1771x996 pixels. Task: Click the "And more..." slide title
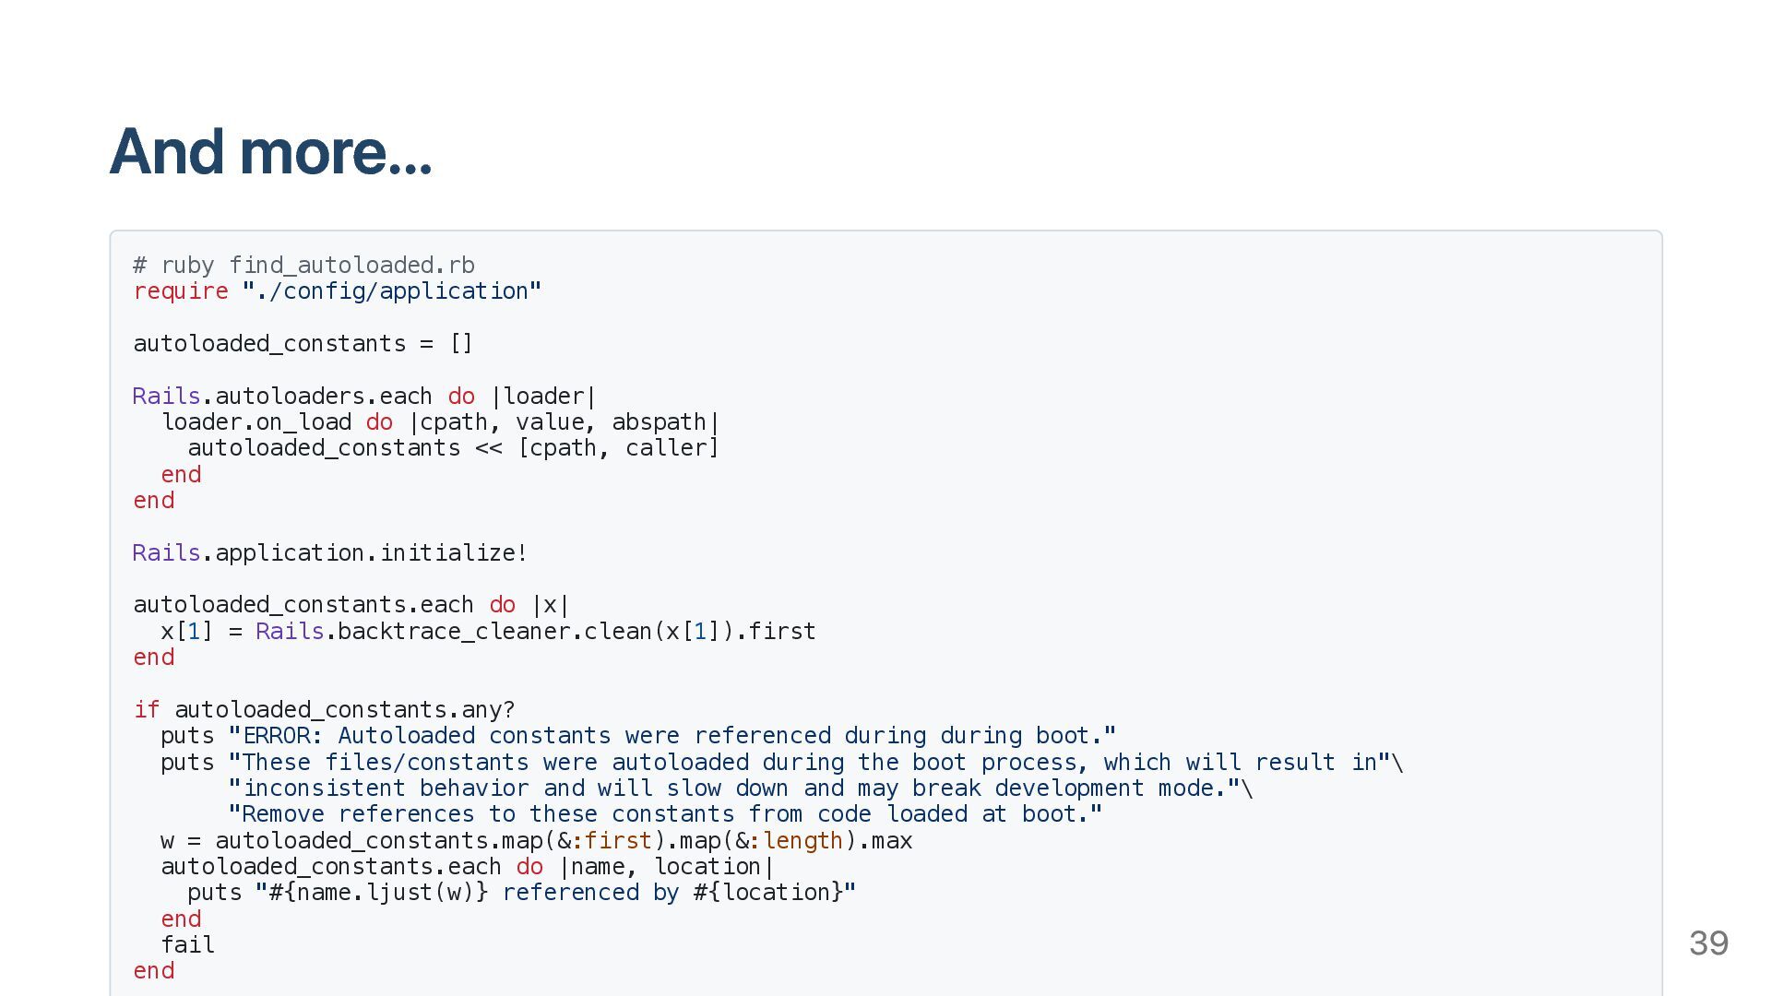coord(270,152)
